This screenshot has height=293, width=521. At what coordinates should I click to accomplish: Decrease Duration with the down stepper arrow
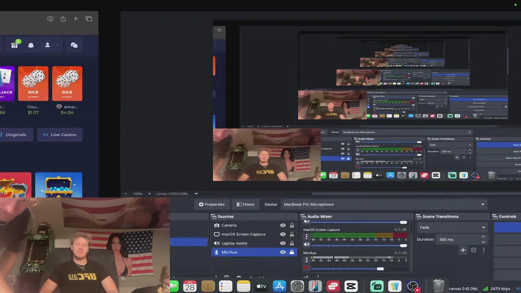[483, 242]
